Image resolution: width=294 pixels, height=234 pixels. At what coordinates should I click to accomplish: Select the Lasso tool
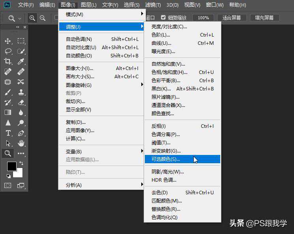pos(7,51)
